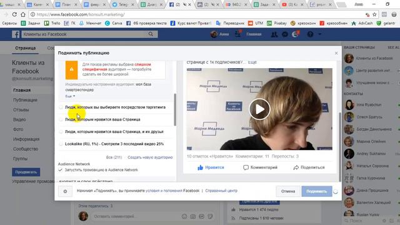This screenshot has width=400, height=225.
Task: Open the notifications globe icon
Action: point(296,34)
